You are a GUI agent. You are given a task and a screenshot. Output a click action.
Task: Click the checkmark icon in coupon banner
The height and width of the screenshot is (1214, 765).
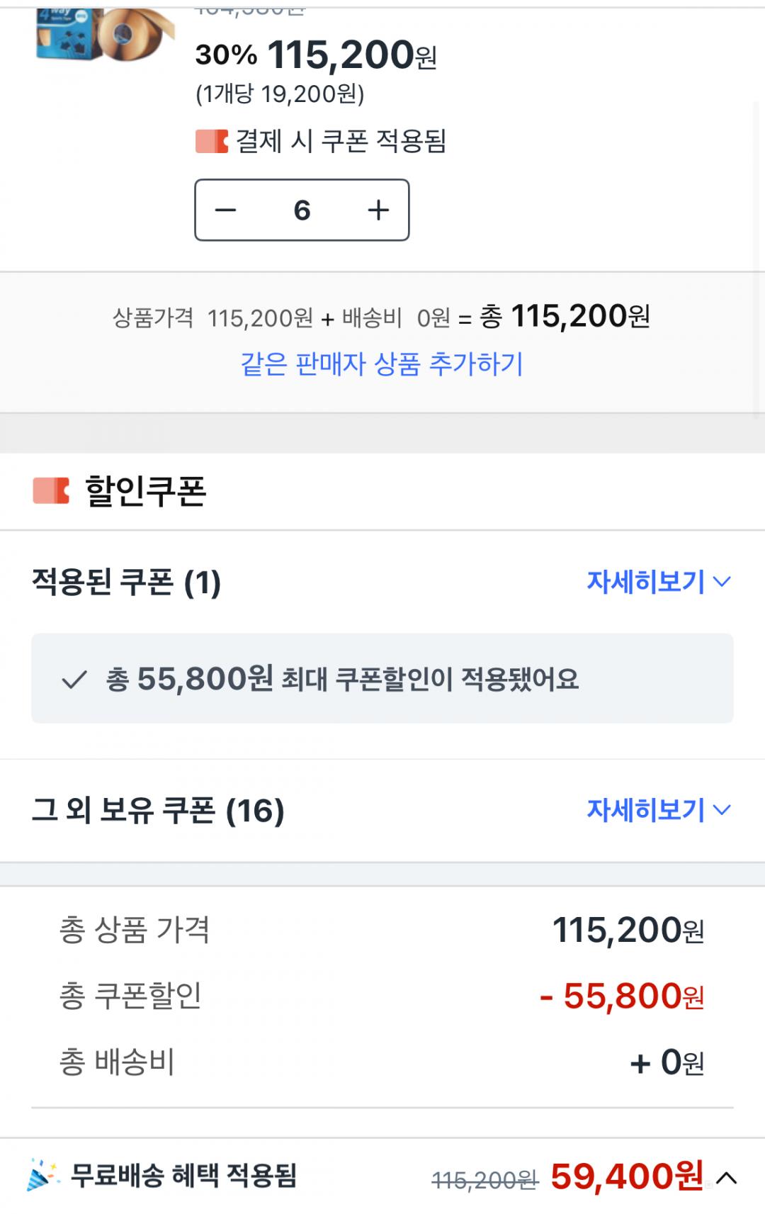[x=74, y=680]
